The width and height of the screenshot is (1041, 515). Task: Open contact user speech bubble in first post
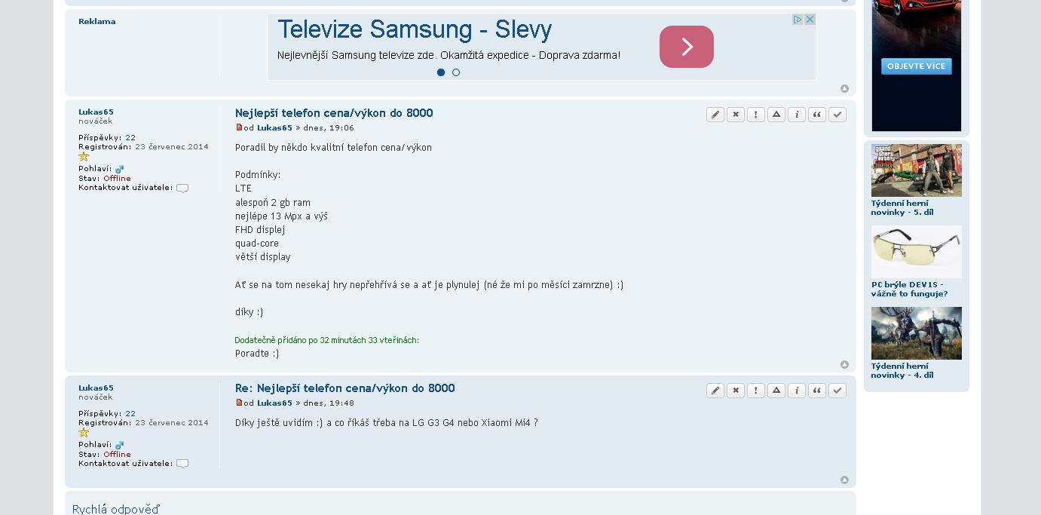click(x=182, y=188)
